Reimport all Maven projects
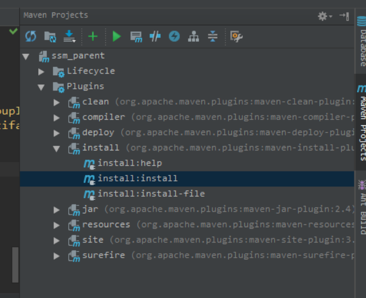The width and height of the screenshot is (366, 298). pos(31,37)
